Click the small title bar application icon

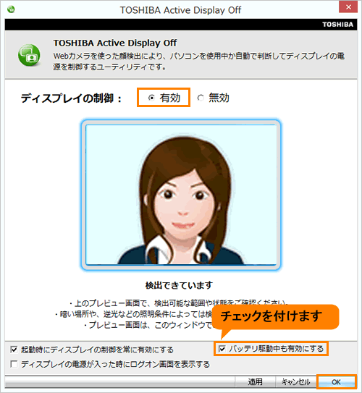11,9
